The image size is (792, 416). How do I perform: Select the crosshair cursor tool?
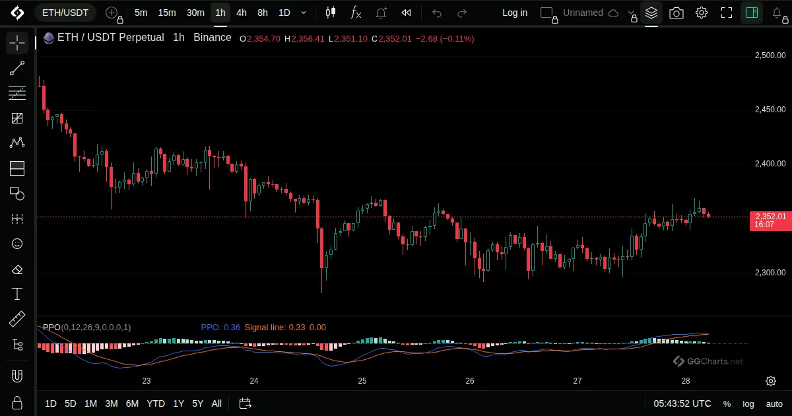17,43
